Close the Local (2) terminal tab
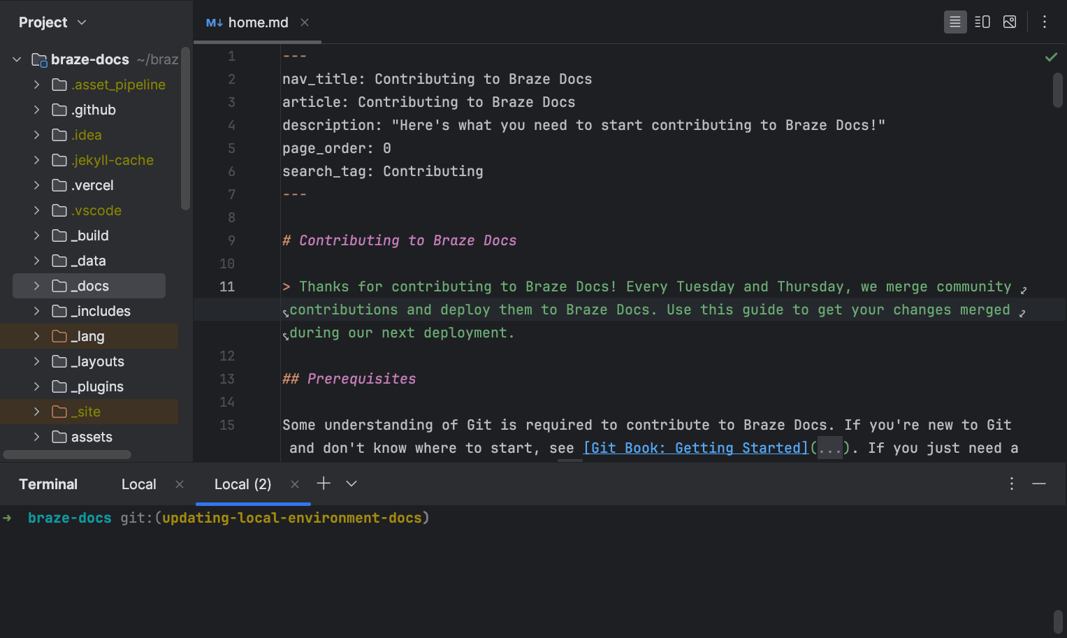Viewport: 1067px width, 638px height. 295,484
